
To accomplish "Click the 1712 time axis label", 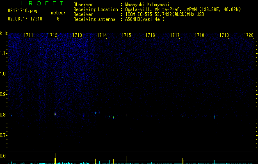I will (53, 35).
